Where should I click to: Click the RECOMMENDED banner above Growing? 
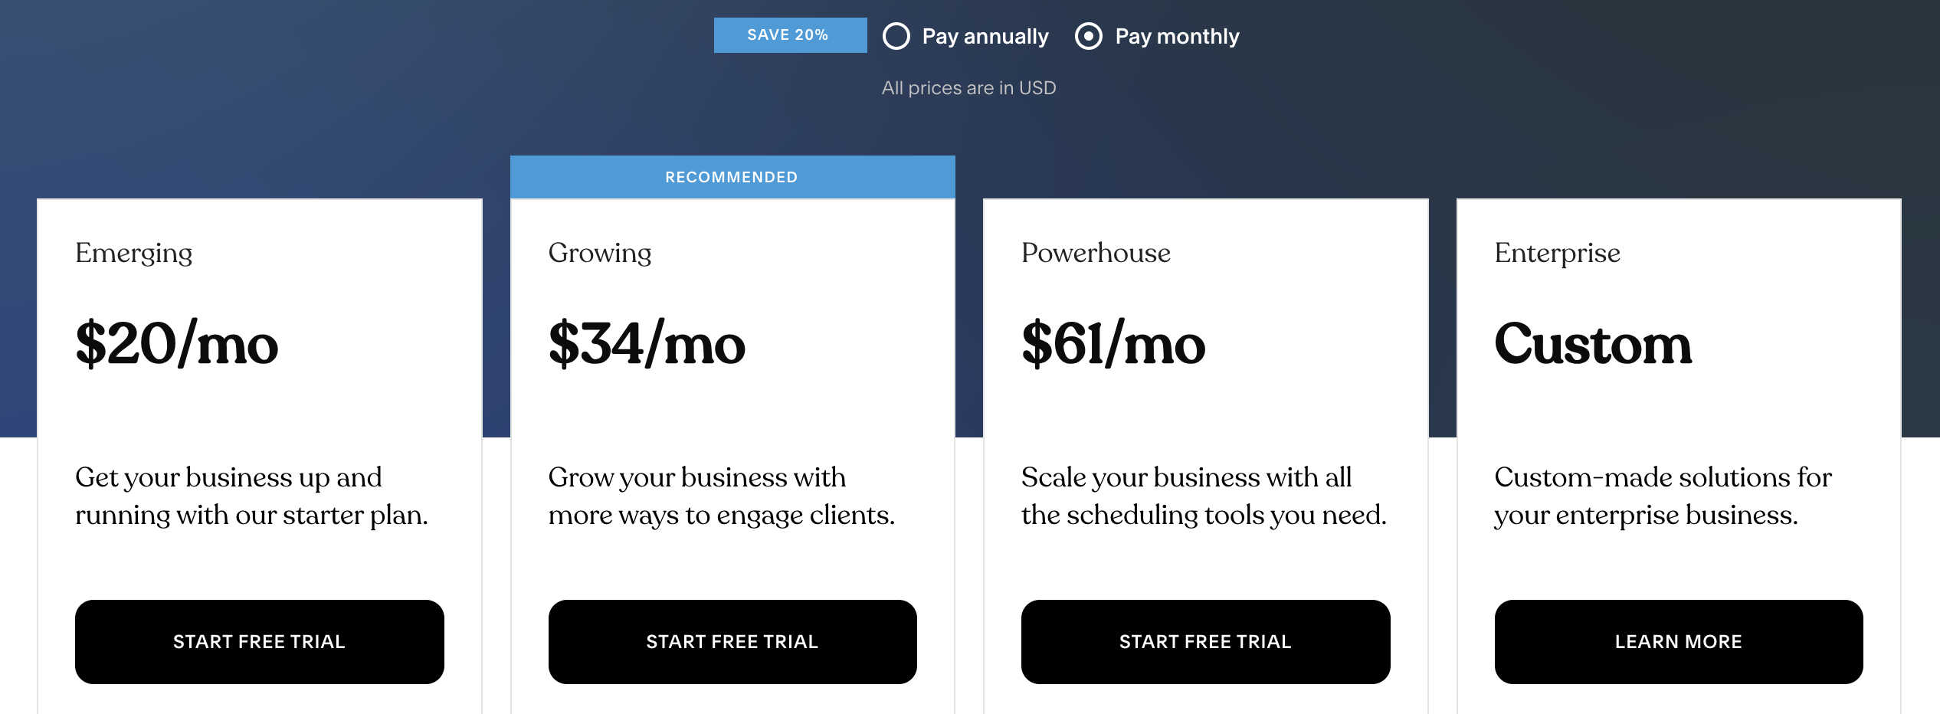click(x=732, y=177)
